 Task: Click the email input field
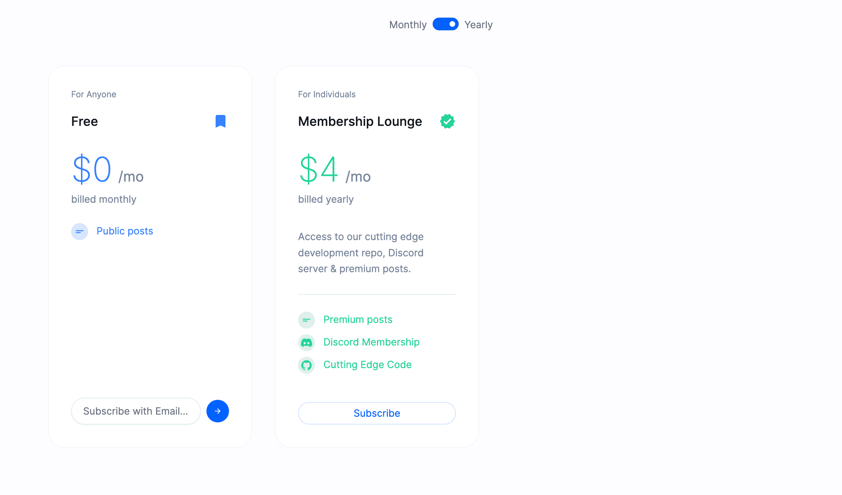coord(136,411)
